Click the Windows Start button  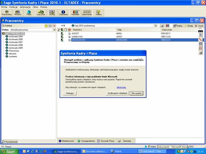tap(8, 151)
